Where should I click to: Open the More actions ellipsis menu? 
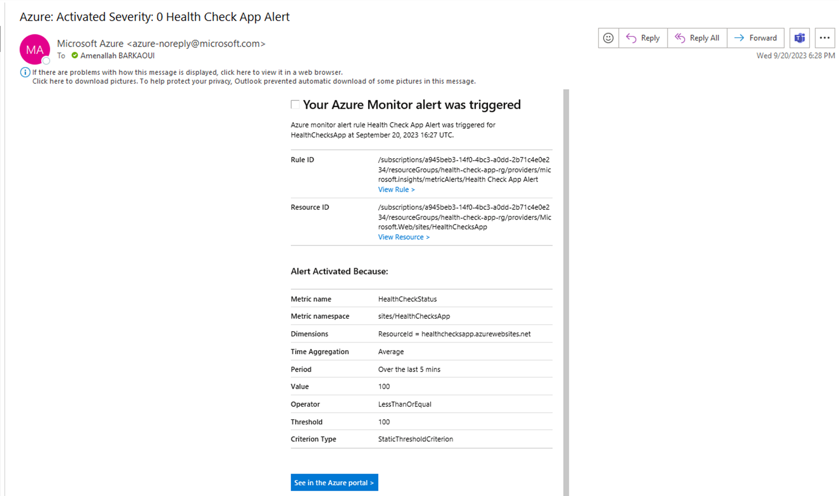[824, 38]
